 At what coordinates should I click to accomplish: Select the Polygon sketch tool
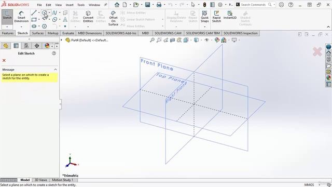click(x=44, y=26)
